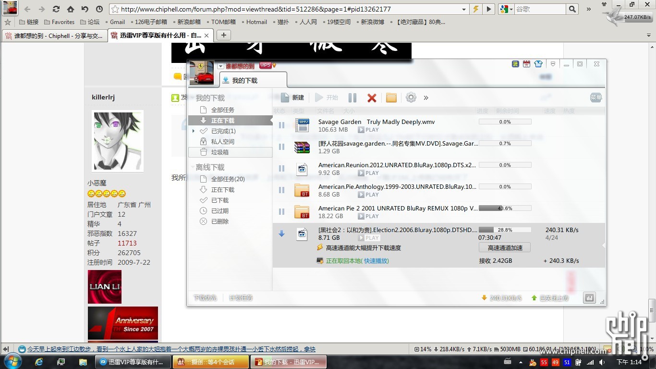Open the speed graph icon at Thunder bottom-right
This screenshot has height=369, width=656.
(x=589, y=298)
